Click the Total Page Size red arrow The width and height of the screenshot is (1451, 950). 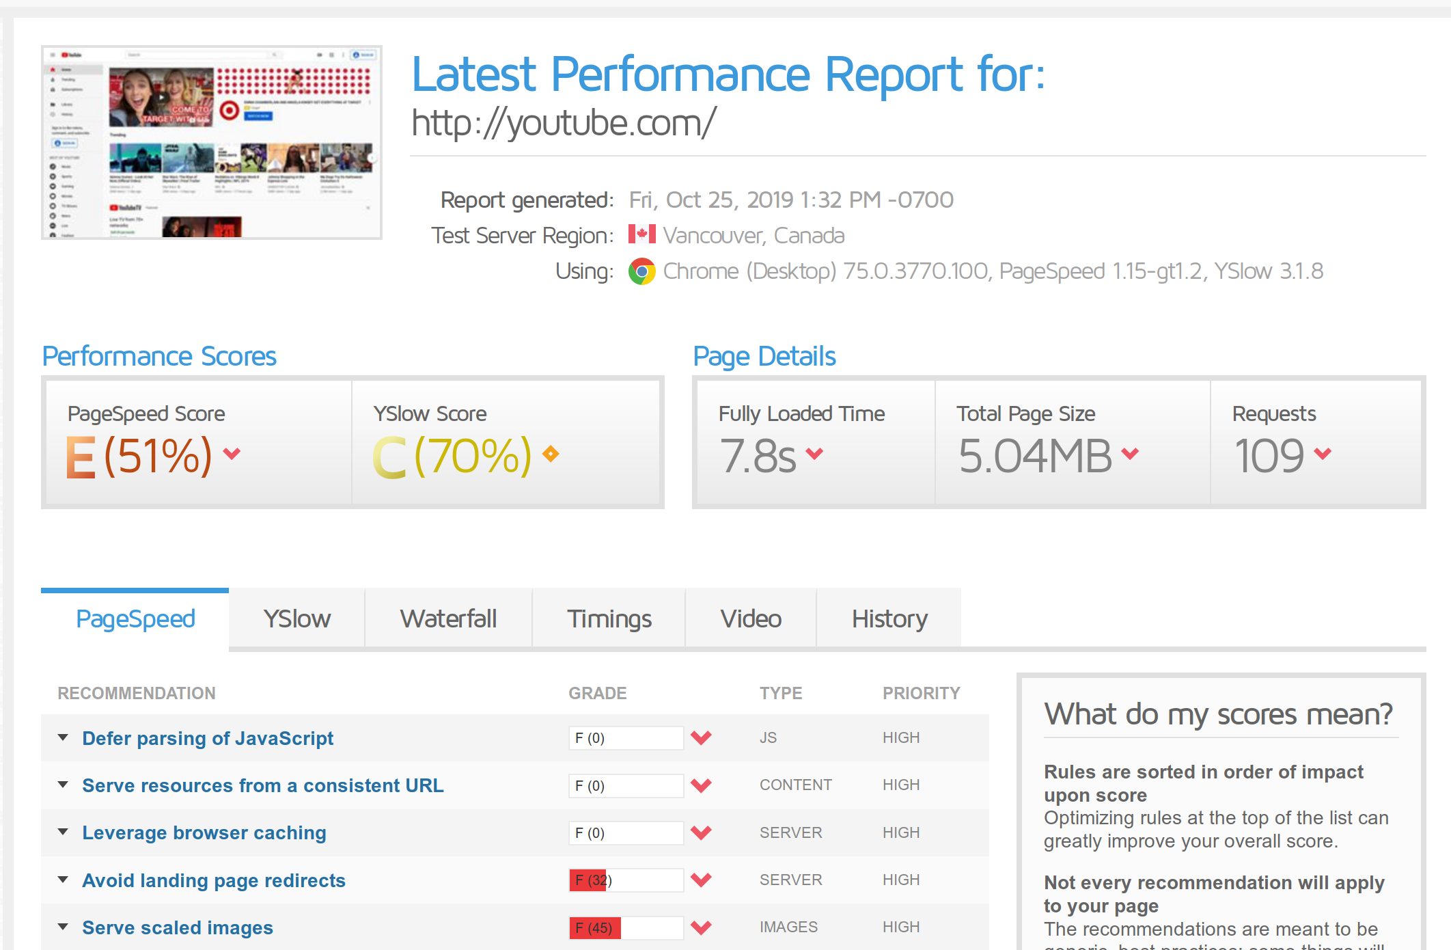[x=1130, y=453]
